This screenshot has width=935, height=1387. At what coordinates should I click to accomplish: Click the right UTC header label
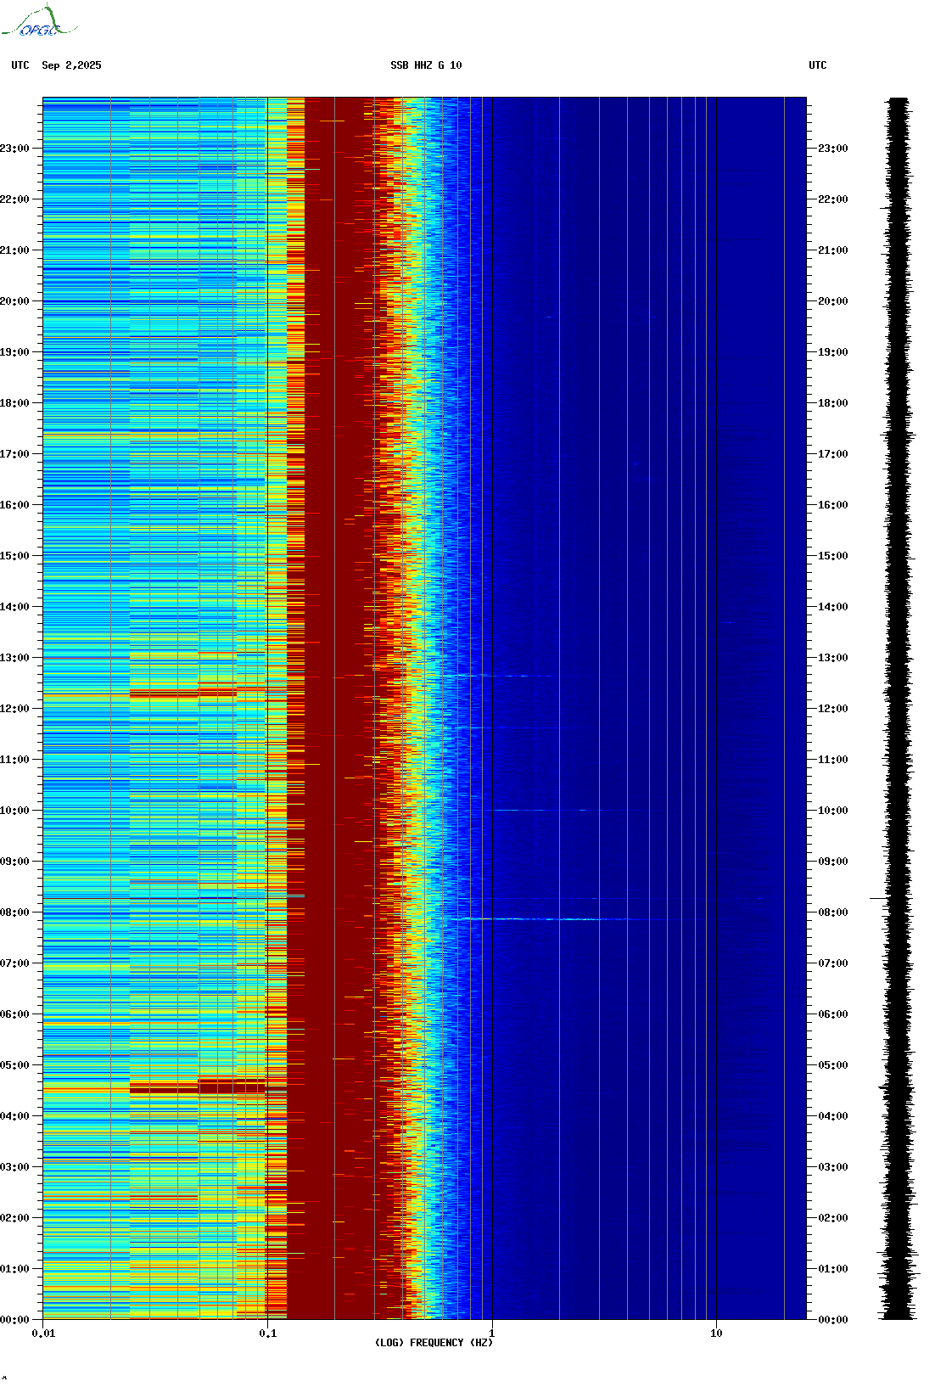point(817,65)
